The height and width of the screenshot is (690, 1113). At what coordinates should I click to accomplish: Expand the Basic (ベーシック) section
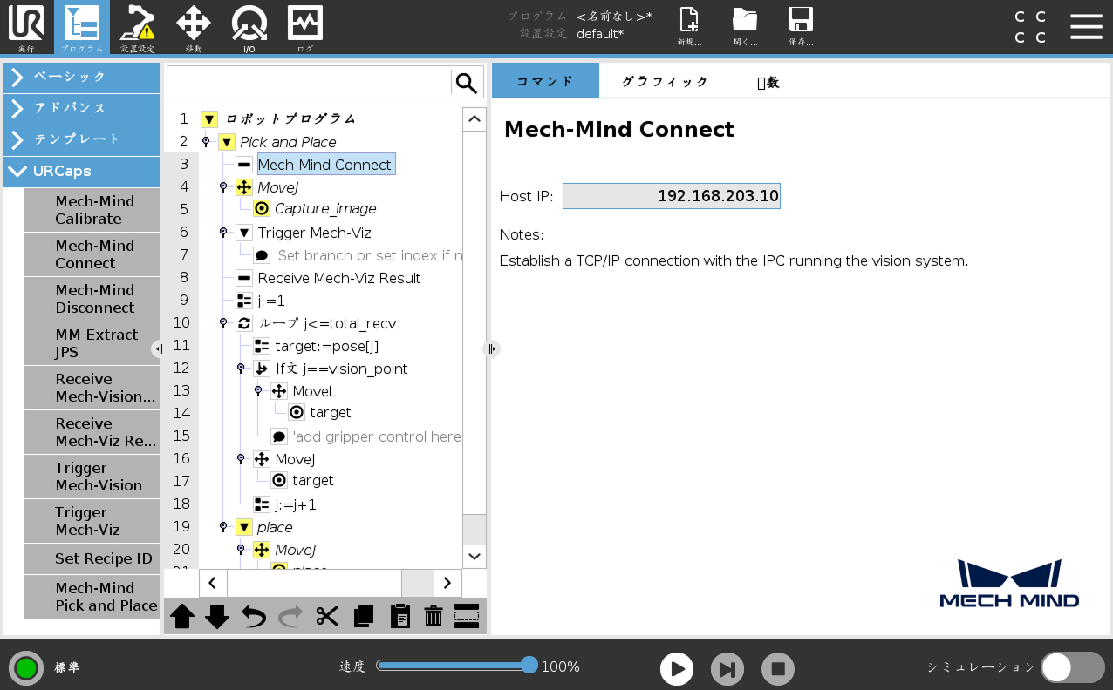click(81, 78)
